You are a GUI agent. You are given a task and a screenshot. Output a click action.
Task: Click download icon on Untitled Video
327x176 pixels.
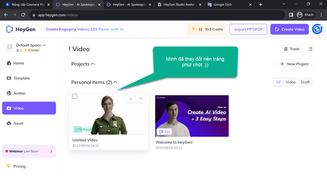coord(131,98)
